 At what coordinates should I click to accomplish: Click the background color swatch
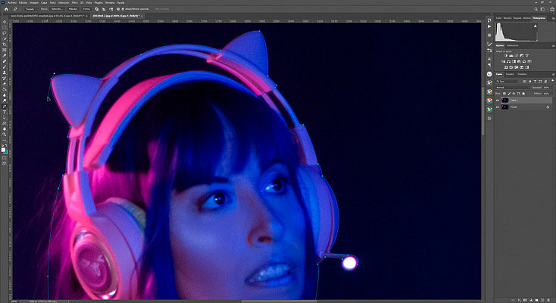click(x=6, y=153)
